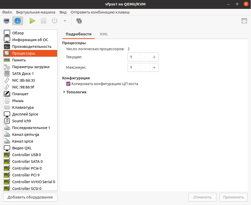Decrease Текущее CPU count with minus
The image size is (251, 205).
[x=145, y=57]
